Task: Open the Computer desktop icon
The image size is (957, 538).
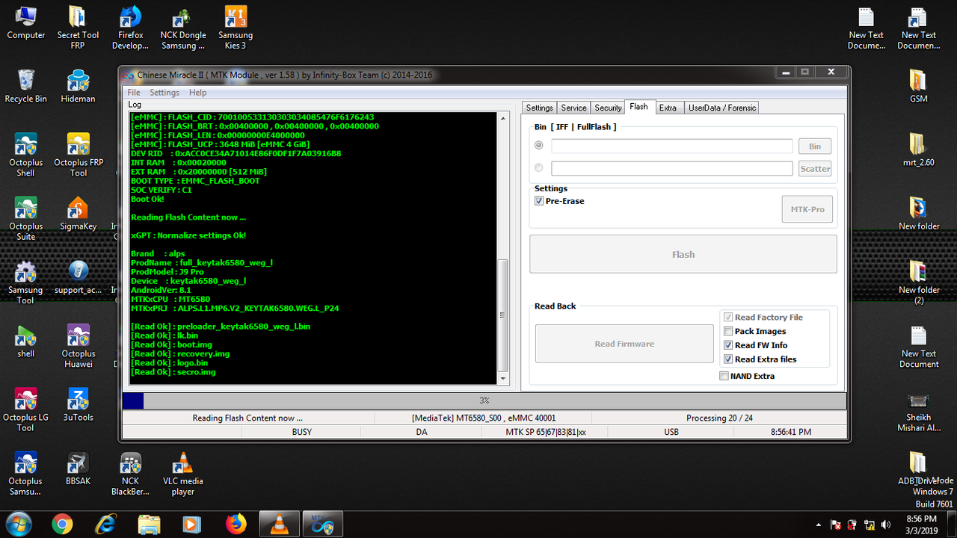Action: coord(26,23)
